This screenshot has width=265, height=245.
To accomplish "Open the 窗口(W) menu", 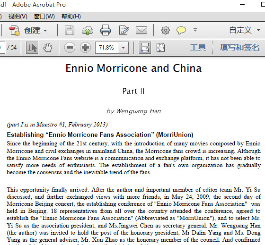I will [x=44, y=17].
